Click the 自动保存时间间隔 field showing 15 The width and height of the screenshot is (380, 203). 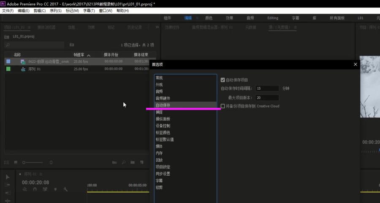267,88
